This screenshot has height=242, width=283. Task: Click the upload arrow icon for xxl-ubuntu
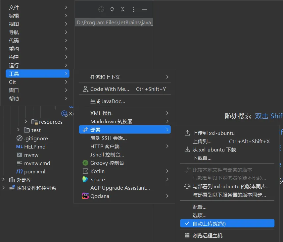click(187, 133)
